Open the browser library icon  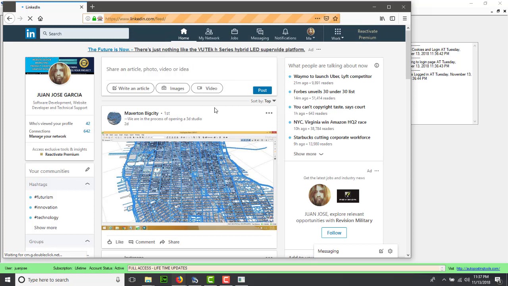[x=382, y=18]
